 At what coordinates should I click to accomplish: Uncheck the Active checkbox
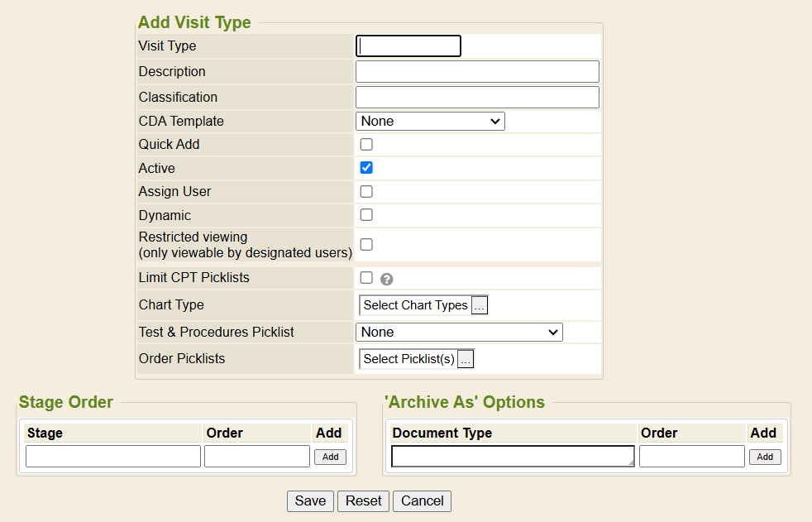[x=366, y=168]
